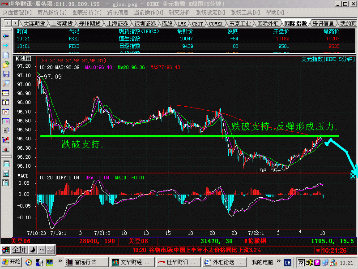
Task: Click the window icon with red cross
Action: (6, 111)
